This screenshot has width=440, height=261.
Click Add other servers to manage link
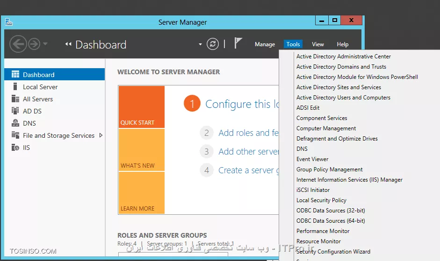(x=249, y=151)
